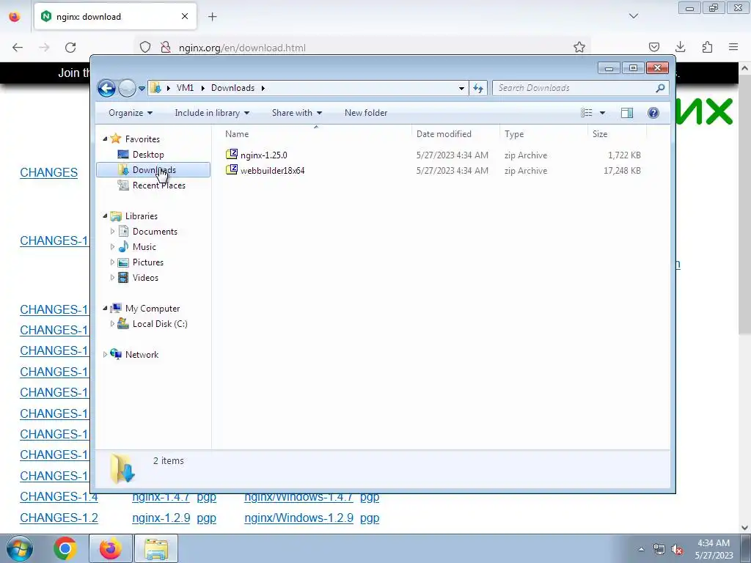751x563 pixels.
Task: Click the change view icon in Explorer
Action: 587,113
